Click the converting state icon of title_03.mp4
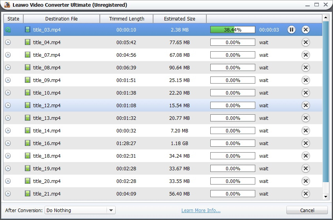Screen dimensions: 333x220 8,30
